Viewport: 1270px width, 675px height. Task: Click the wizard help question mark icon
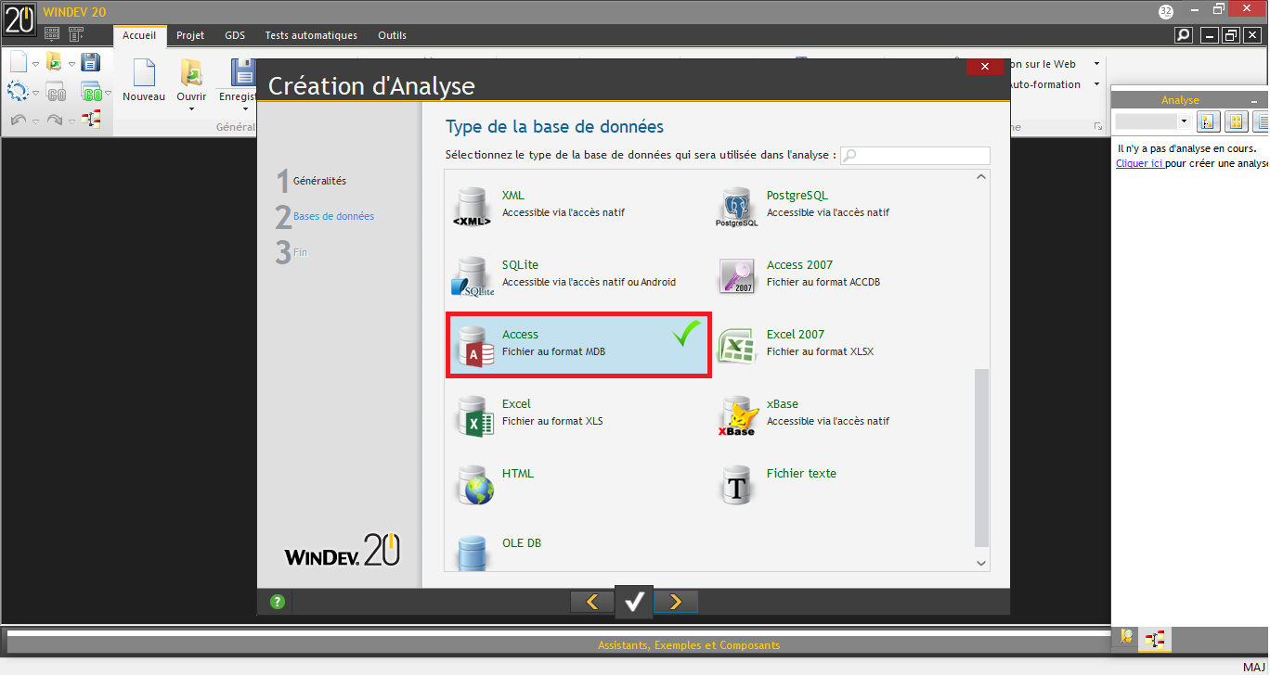(277, 602)
